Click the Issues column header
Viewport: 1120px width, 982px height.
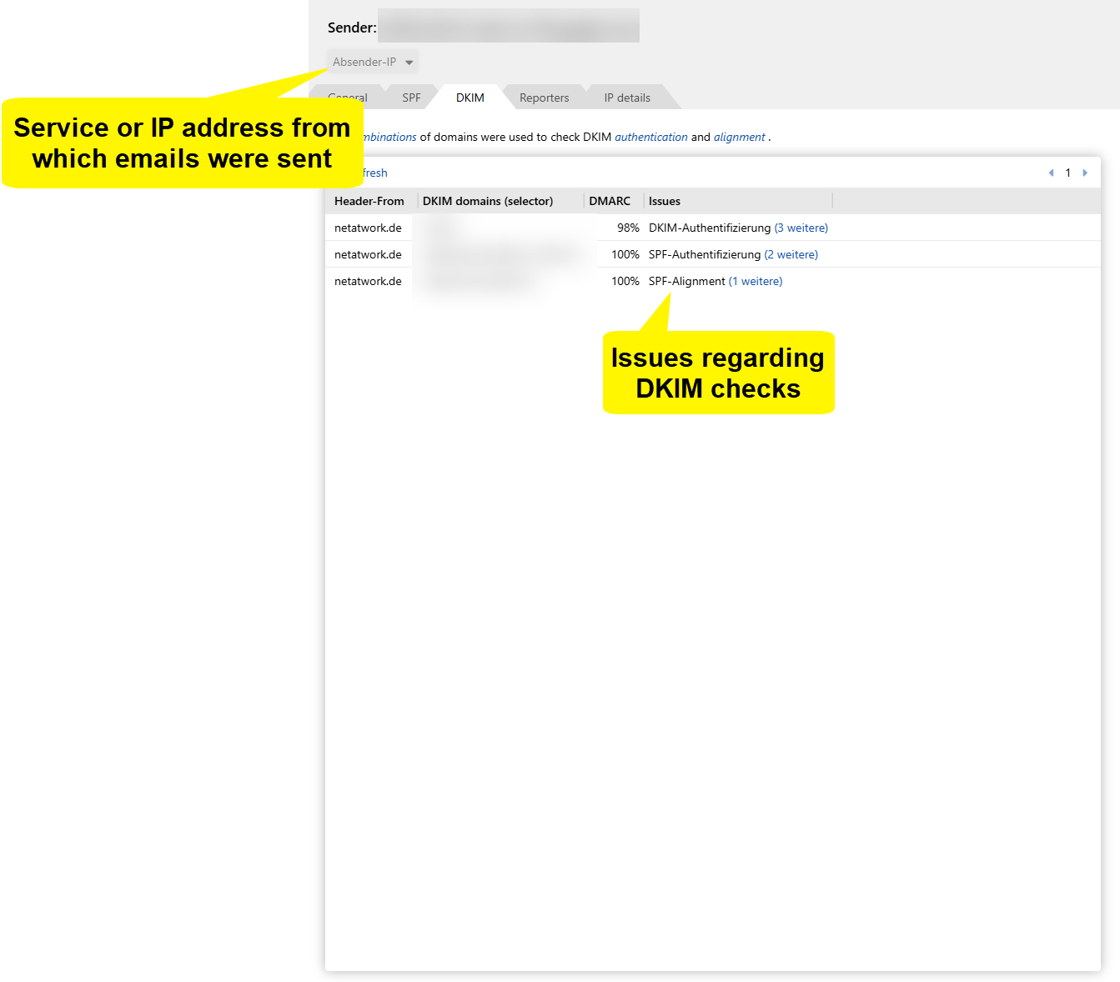tap(665, 201)
